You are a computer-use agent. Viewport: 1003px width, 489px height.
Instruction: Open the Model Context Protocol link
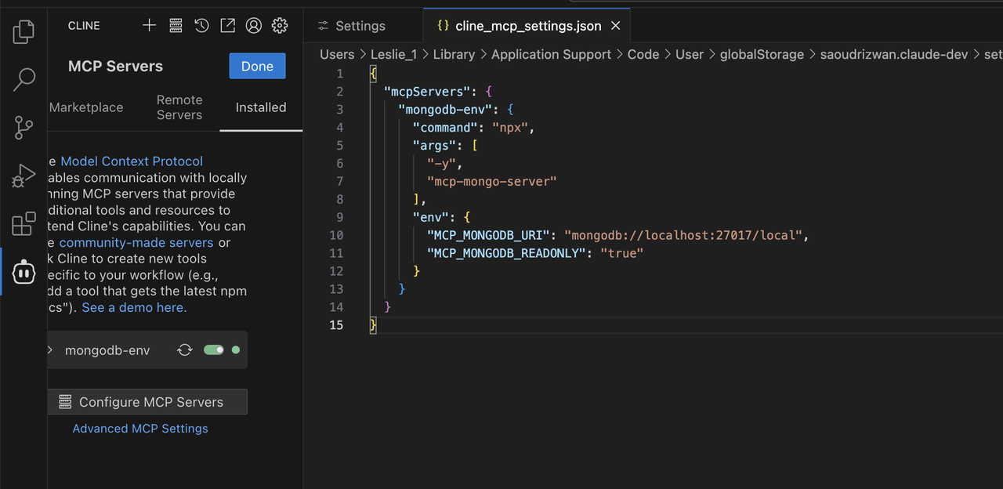click(132, 161)
